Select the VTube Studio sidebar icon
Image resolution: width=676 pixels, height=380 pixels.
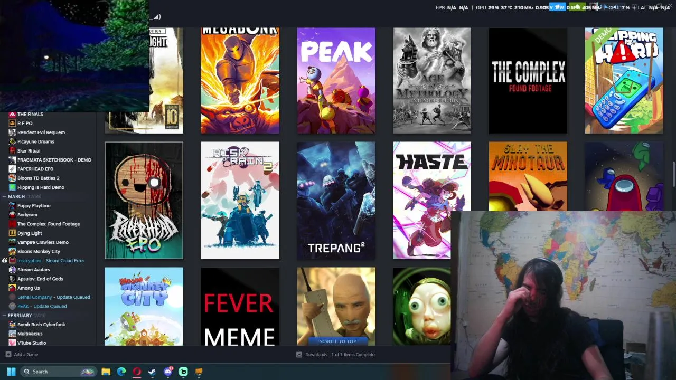12,343
